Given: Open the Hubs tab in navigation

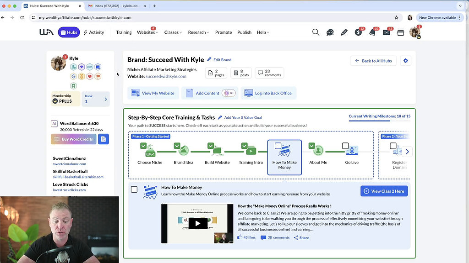Looking at the screenshot, I should pos(69,32).
